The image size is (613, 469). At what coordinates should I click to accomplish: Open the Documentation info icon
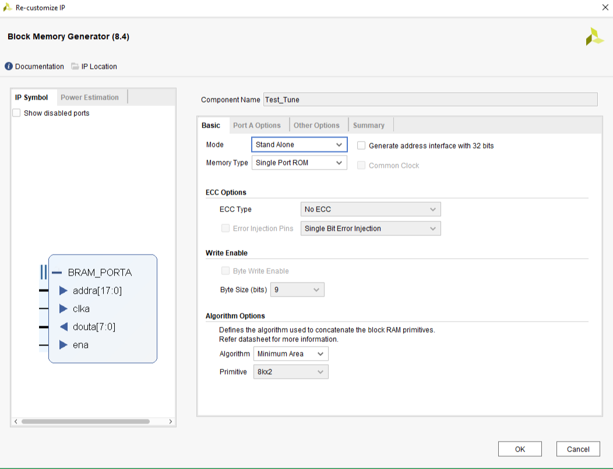[9, 66]
